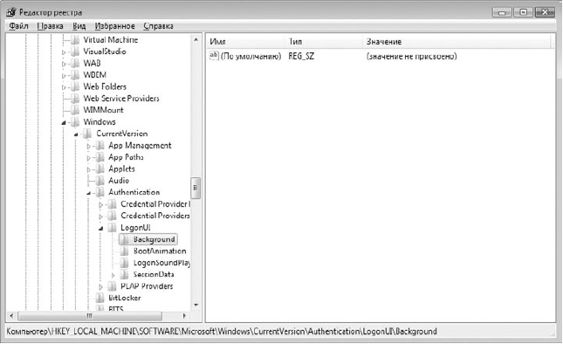Viewport: 563px width, 344px height.
Task: Select the LogonSoundPlay tree item
Action: (x=161, y=263)
